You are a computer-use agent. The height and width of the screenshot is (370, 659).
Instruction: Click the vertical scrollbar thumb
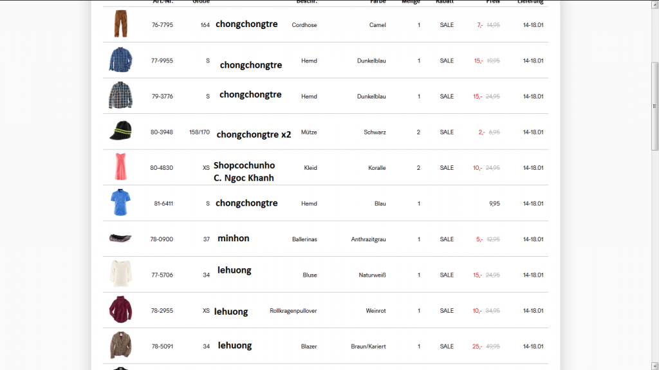click(x=655, y=106)
